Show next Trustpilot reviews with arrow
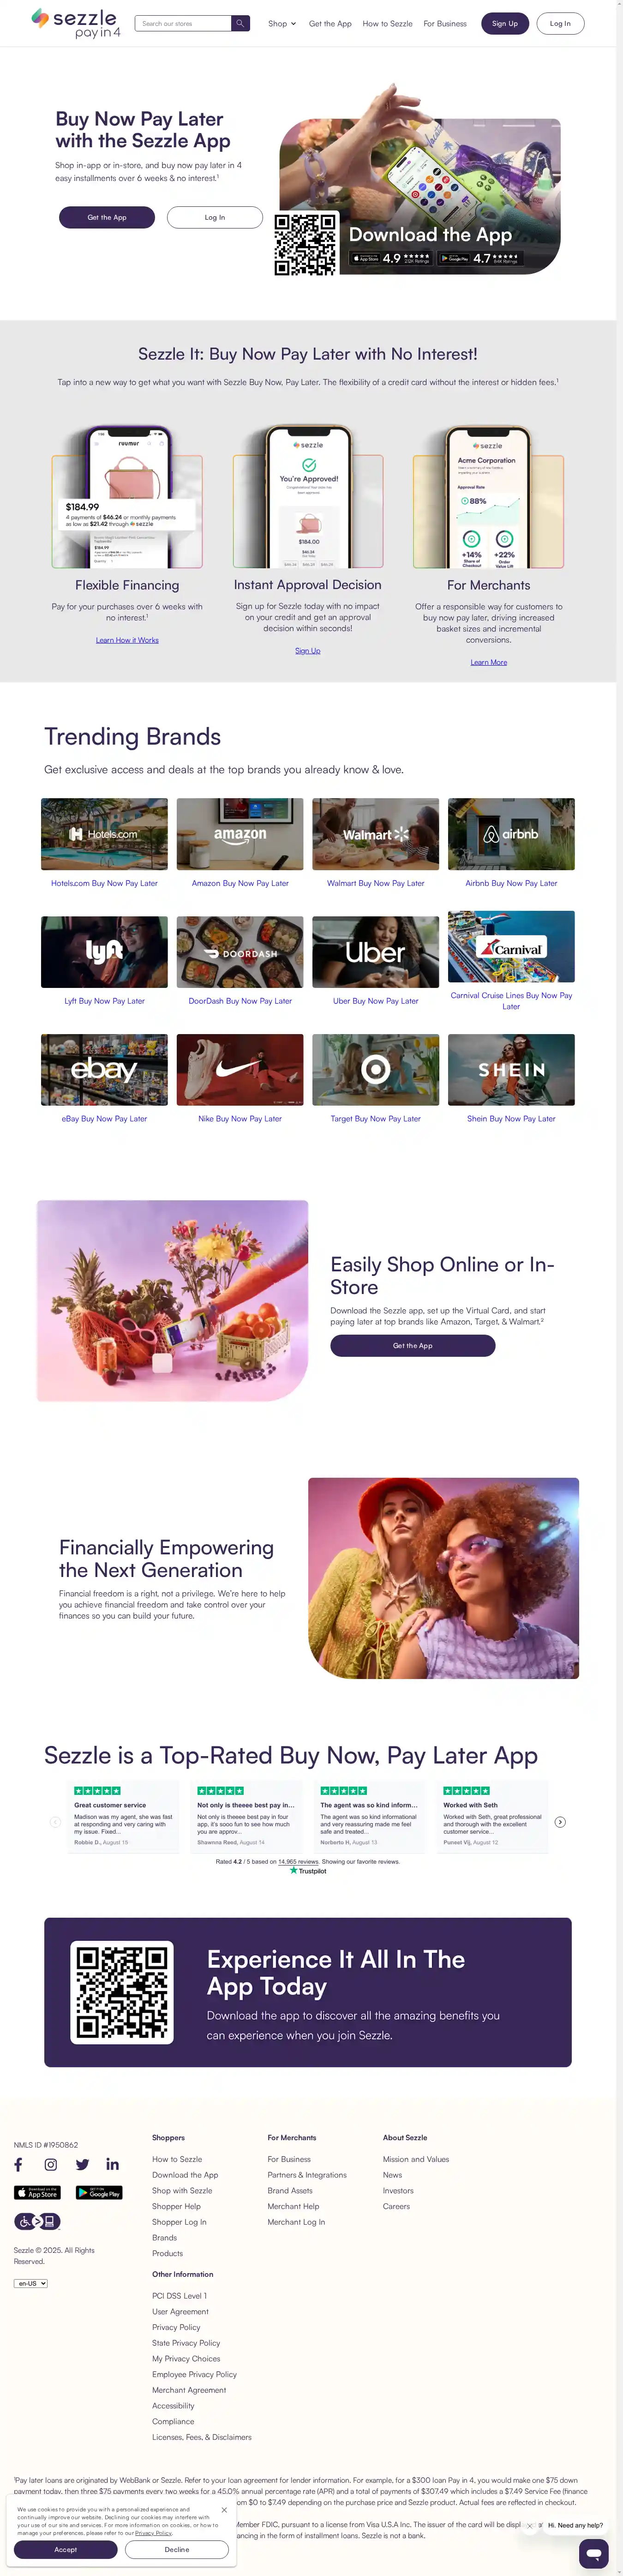 pos(560,1822)
